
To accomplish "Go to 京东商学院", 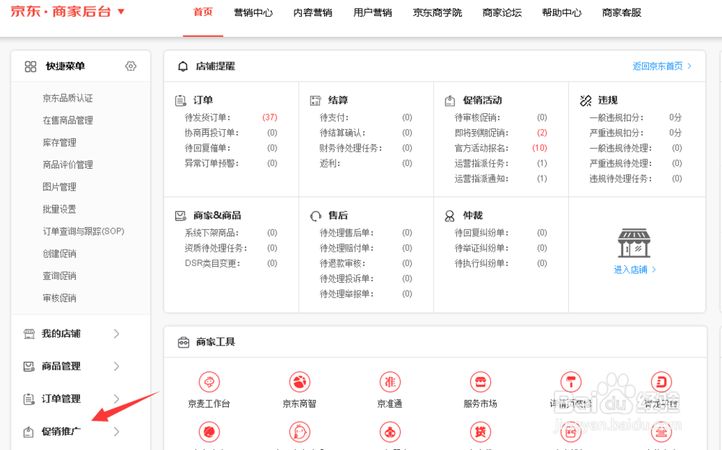I will [x=438, y=12].
